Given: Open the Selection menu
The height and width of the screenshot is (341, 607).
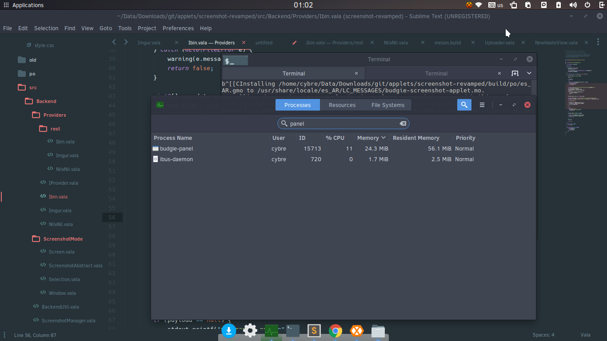Looking at the screenshot, I should pos(46,28).
